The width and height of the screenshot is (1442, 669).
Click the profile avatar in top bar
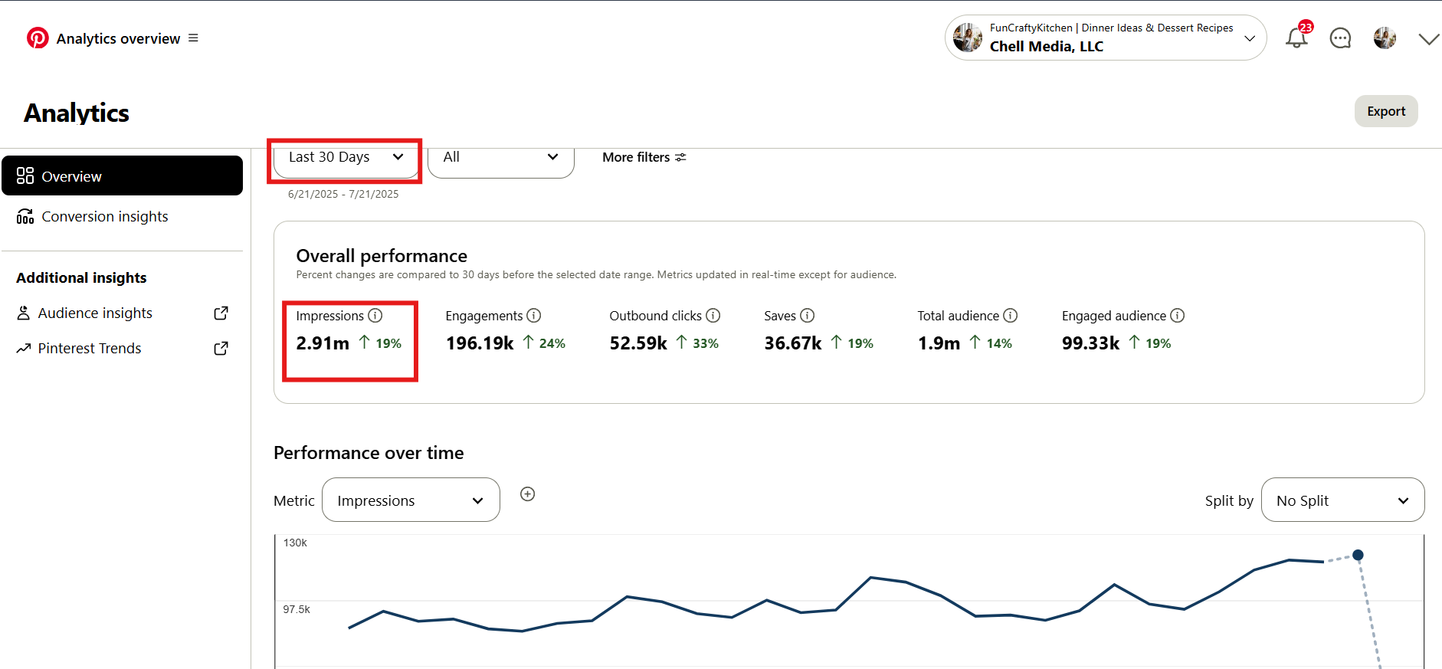(1385, 38)
